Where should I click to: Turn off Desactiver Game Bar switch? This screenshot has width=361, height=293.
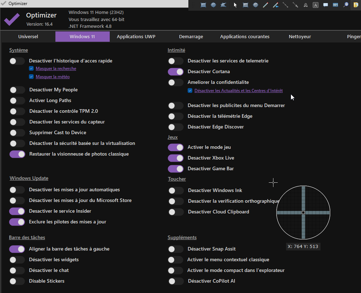pyautogui.click(x=175, y=169)
